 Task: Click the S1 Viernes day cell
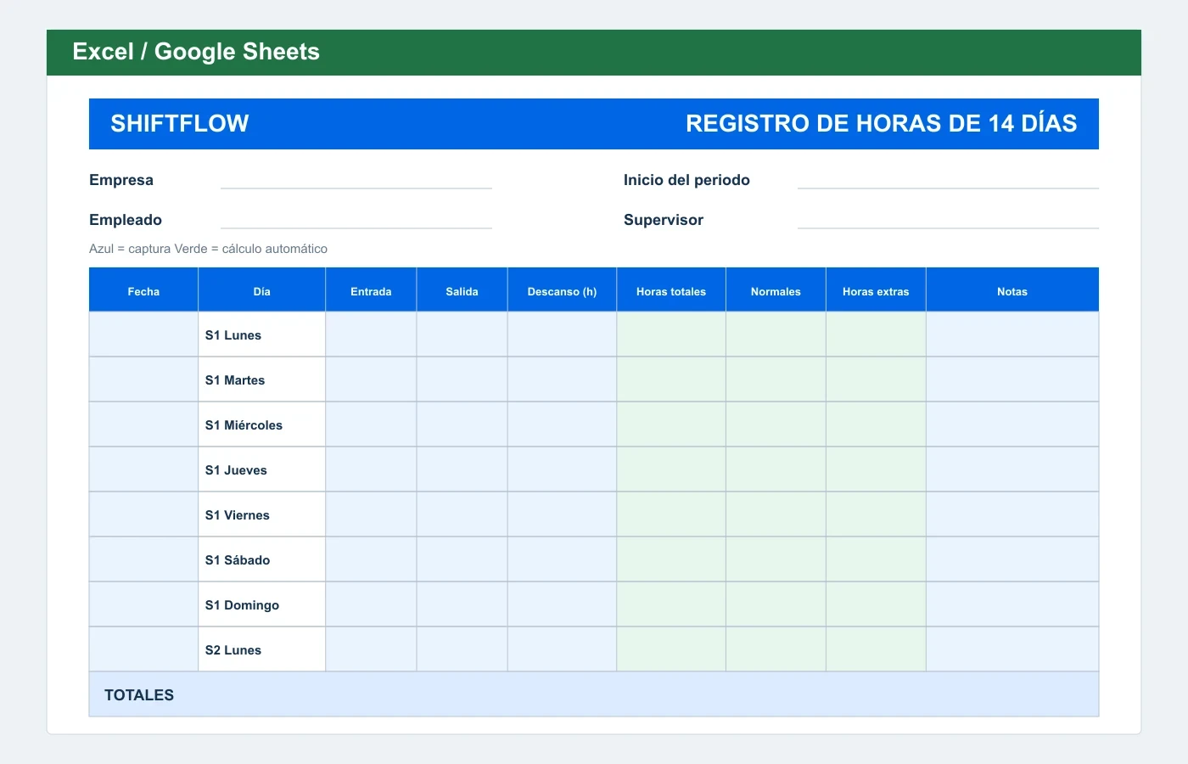click(261, 514)
